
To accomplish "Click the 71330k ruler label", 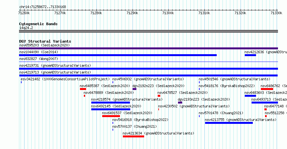I will click(276, 13).
